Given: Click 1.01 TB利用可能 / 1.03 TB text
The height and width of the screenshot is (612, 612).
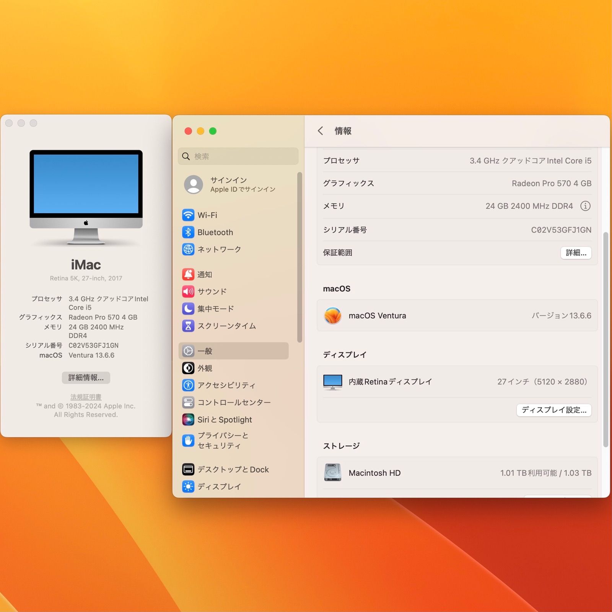Looking at the screenshot, I should (546, 473).
